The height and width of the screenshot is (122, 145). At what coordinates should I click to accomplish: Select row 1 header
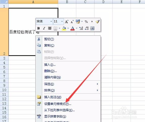pos(4,6)
